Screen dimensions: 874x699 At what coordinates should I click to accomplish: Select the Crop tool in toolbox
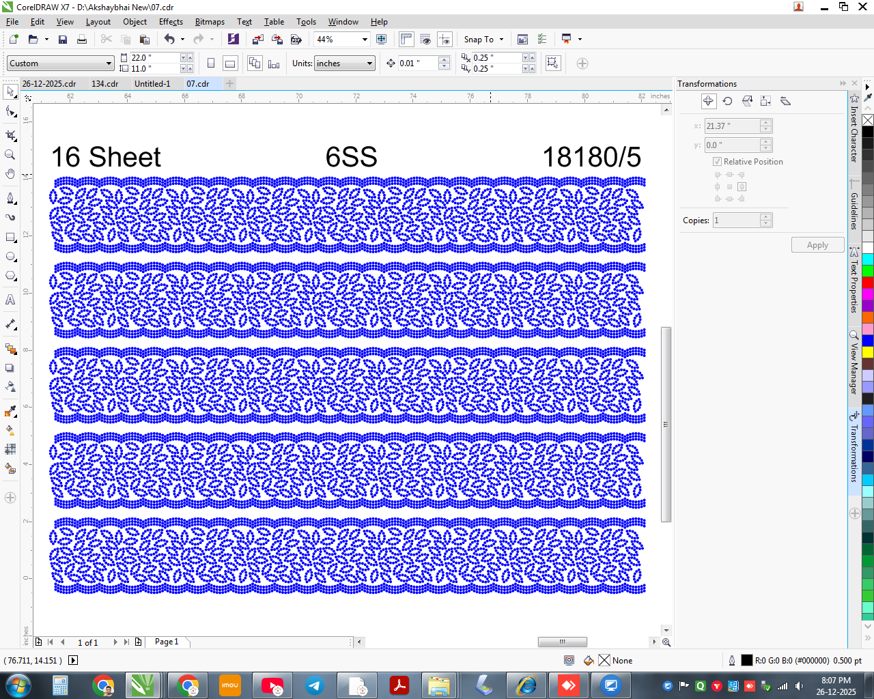pyautogui.click(x=10, y=136)
